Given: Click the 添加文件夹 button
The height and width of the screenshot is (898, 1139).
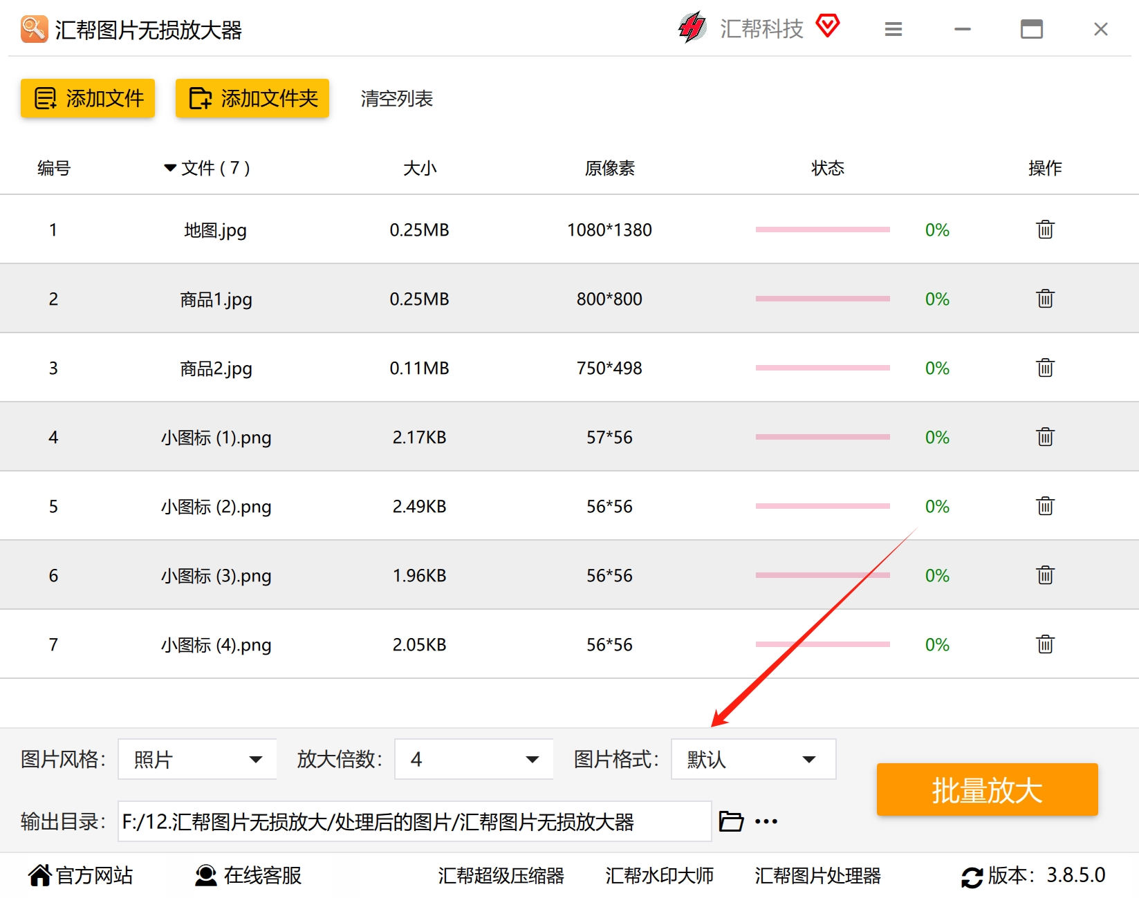Looking at the screenshot, I should point(252,98).
